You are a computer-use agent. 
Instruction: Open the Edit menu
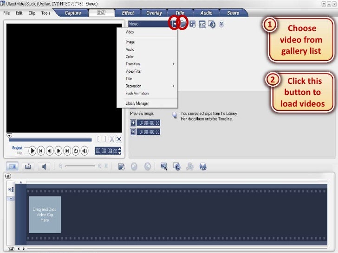tap(19, 13)
